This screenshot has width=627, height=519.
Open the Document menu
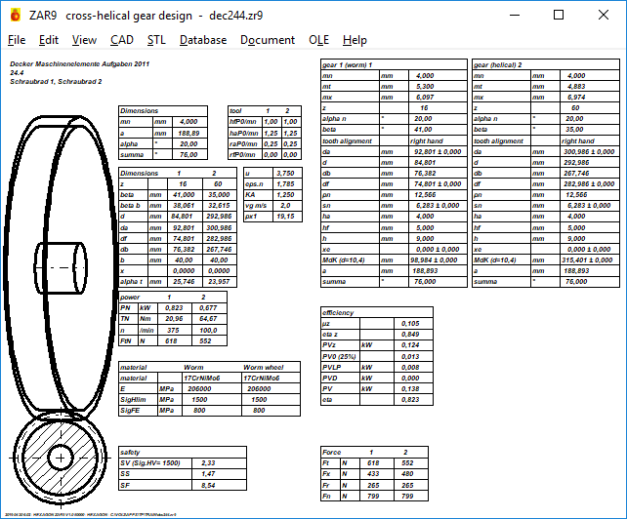[267, 40]
